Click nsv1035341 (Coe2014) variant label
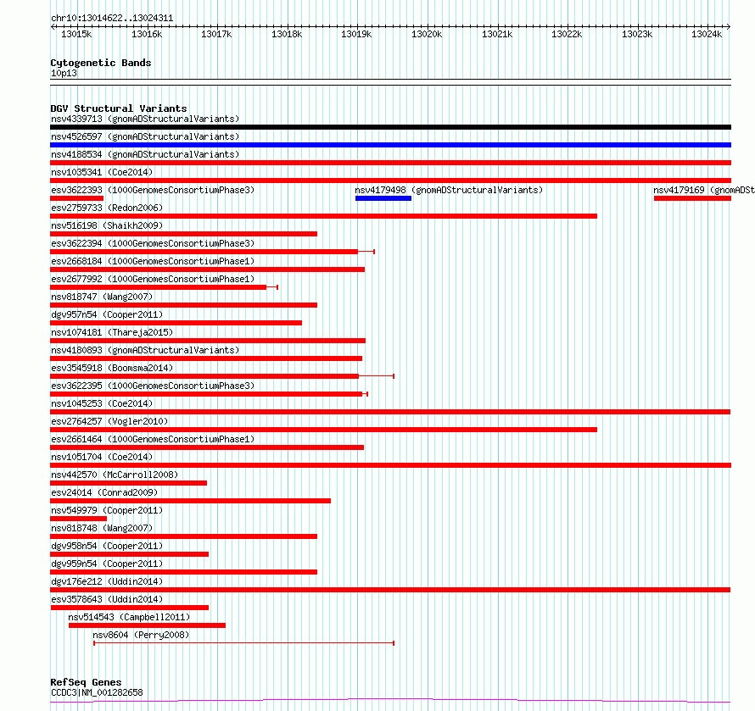This screenshot has width=755, height=711. (102, 172)
